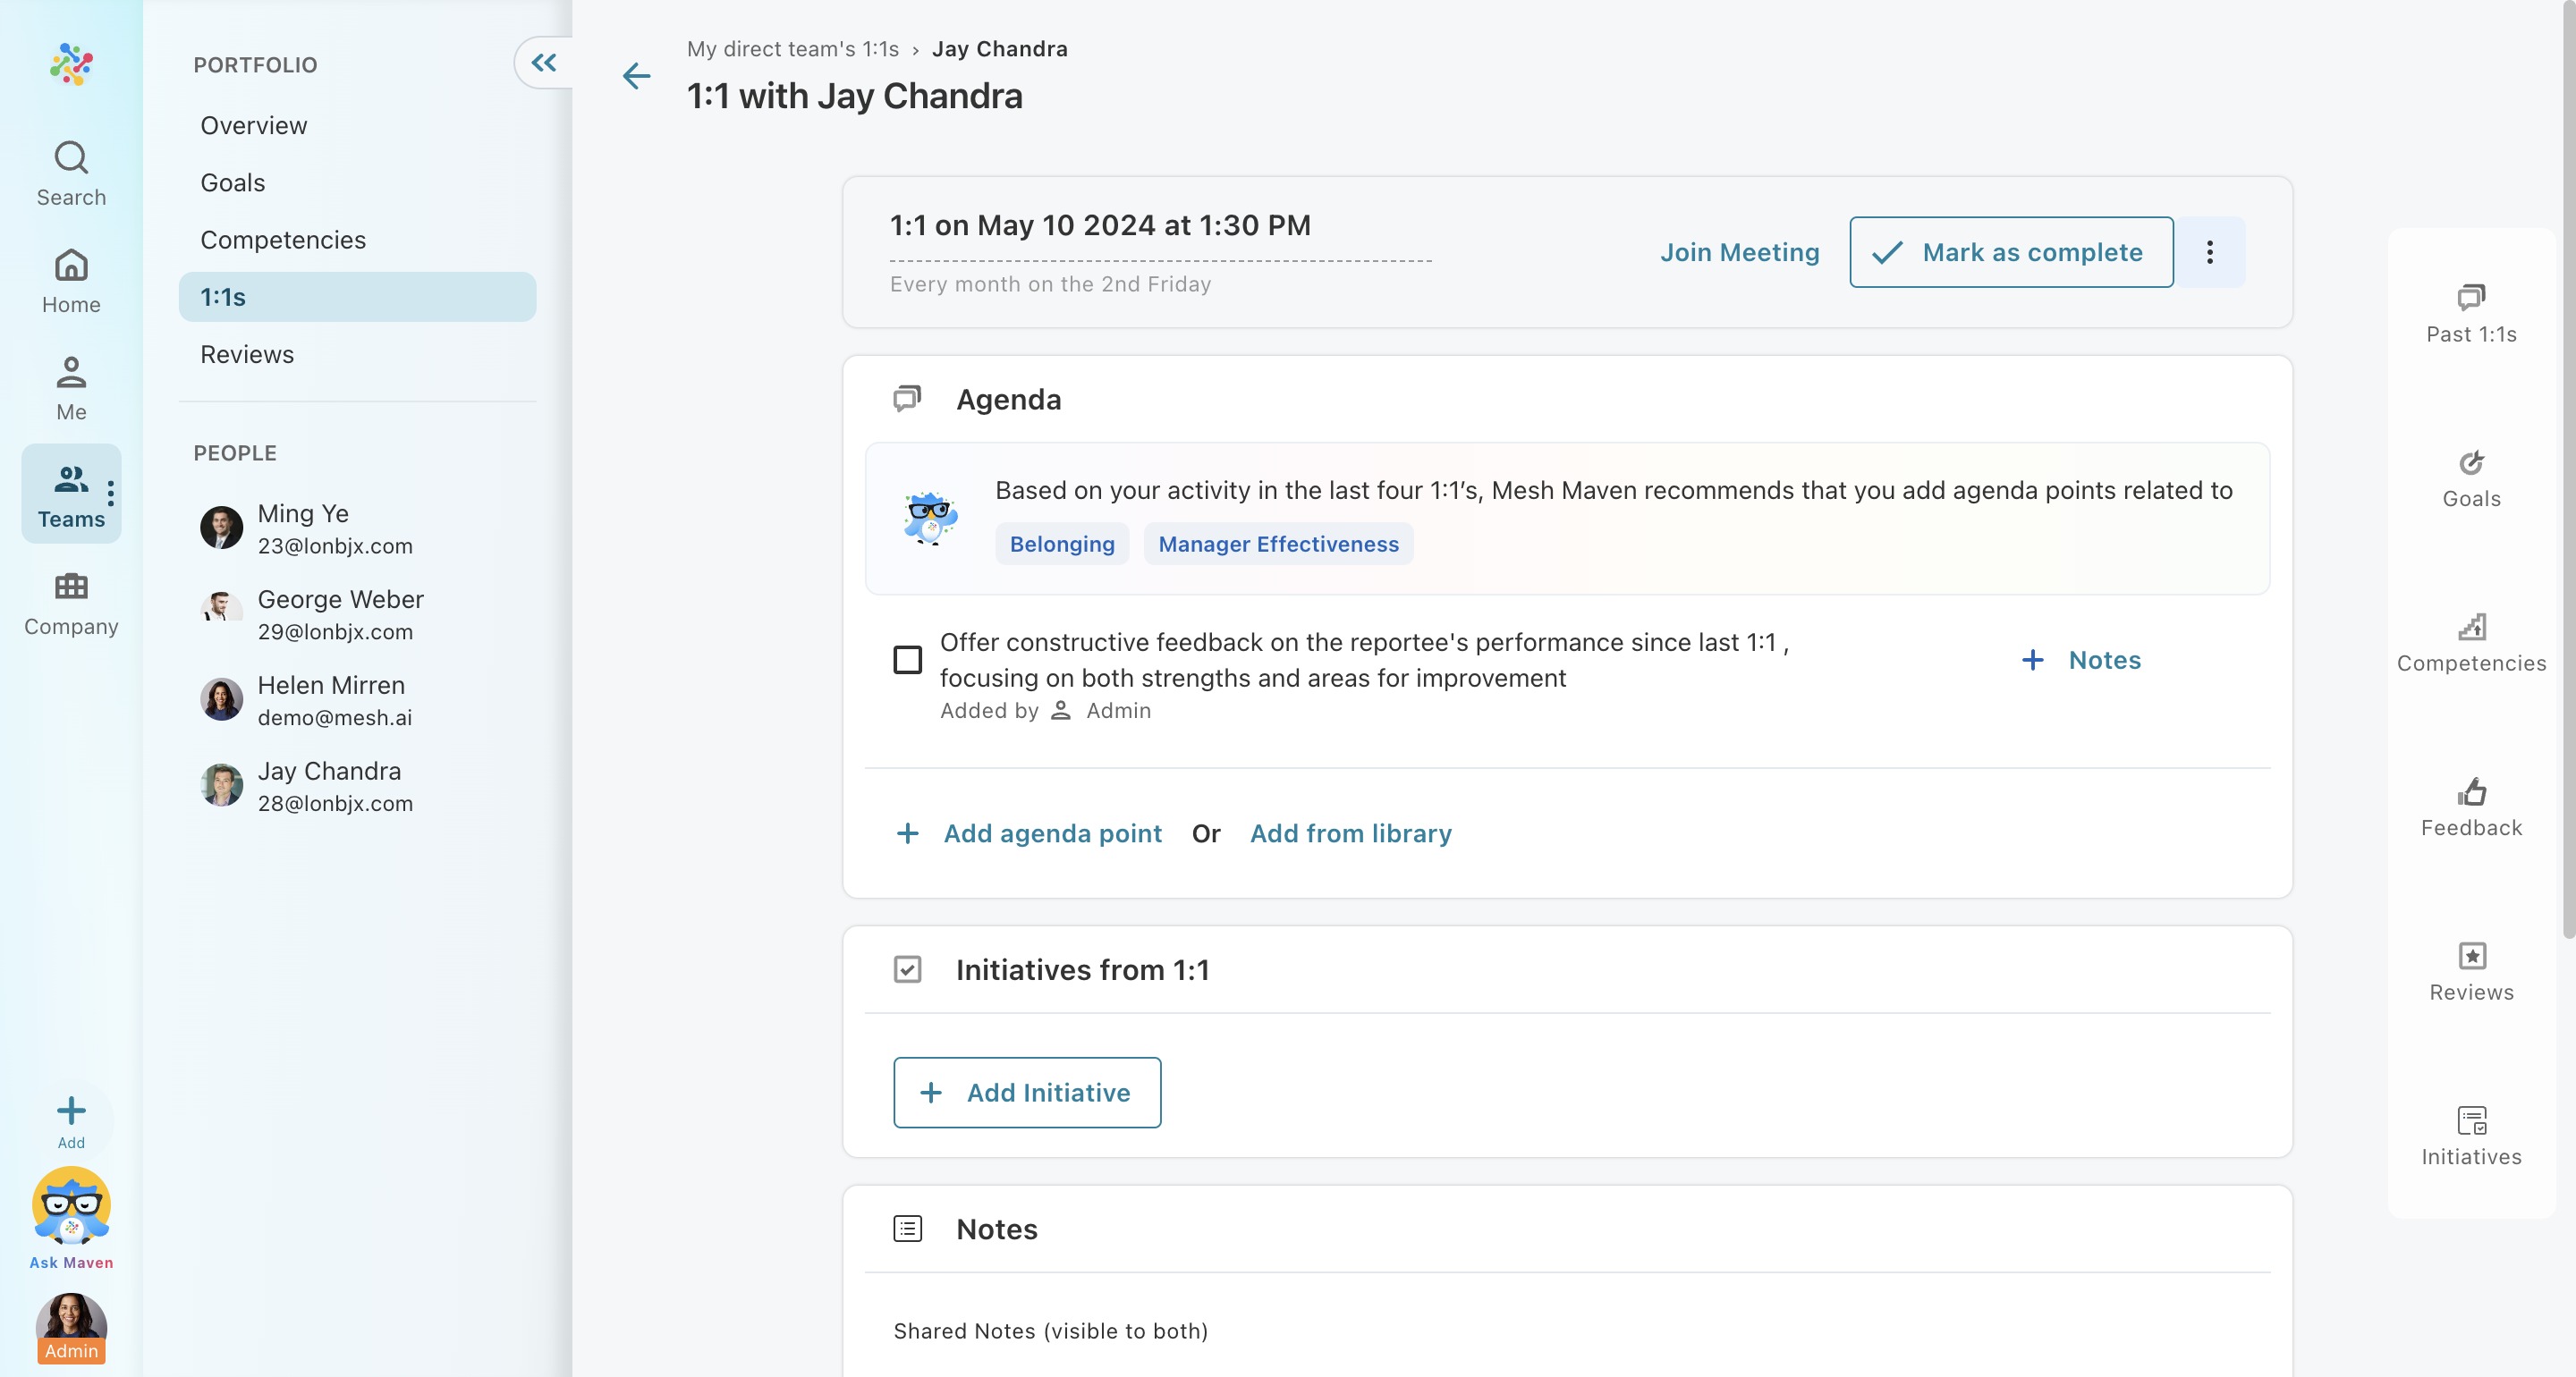2576x1377 pixels.
Task: Click Mark as complete button
Action: click(2010, 252)
